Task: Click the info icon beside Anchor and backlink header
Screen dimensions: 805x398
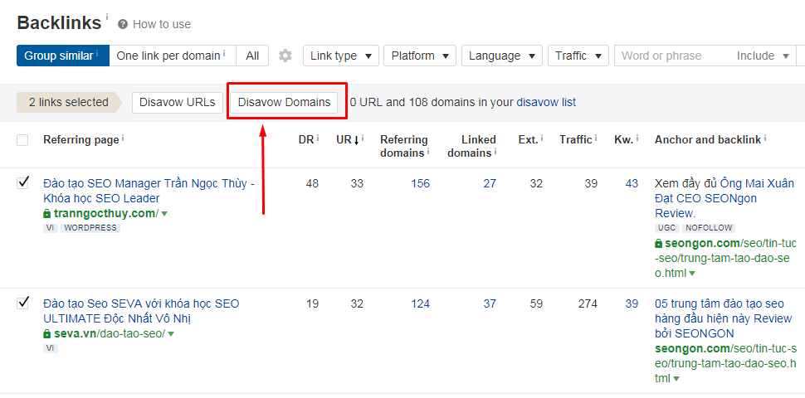Action: pos(765,138)
